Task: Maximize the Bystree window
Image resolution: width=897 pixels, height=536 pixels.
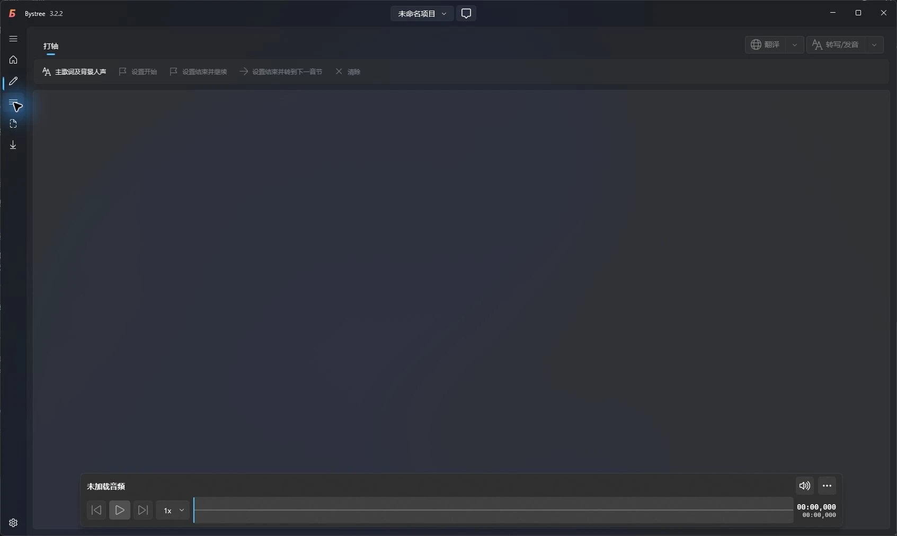Action: click(858, 13)
